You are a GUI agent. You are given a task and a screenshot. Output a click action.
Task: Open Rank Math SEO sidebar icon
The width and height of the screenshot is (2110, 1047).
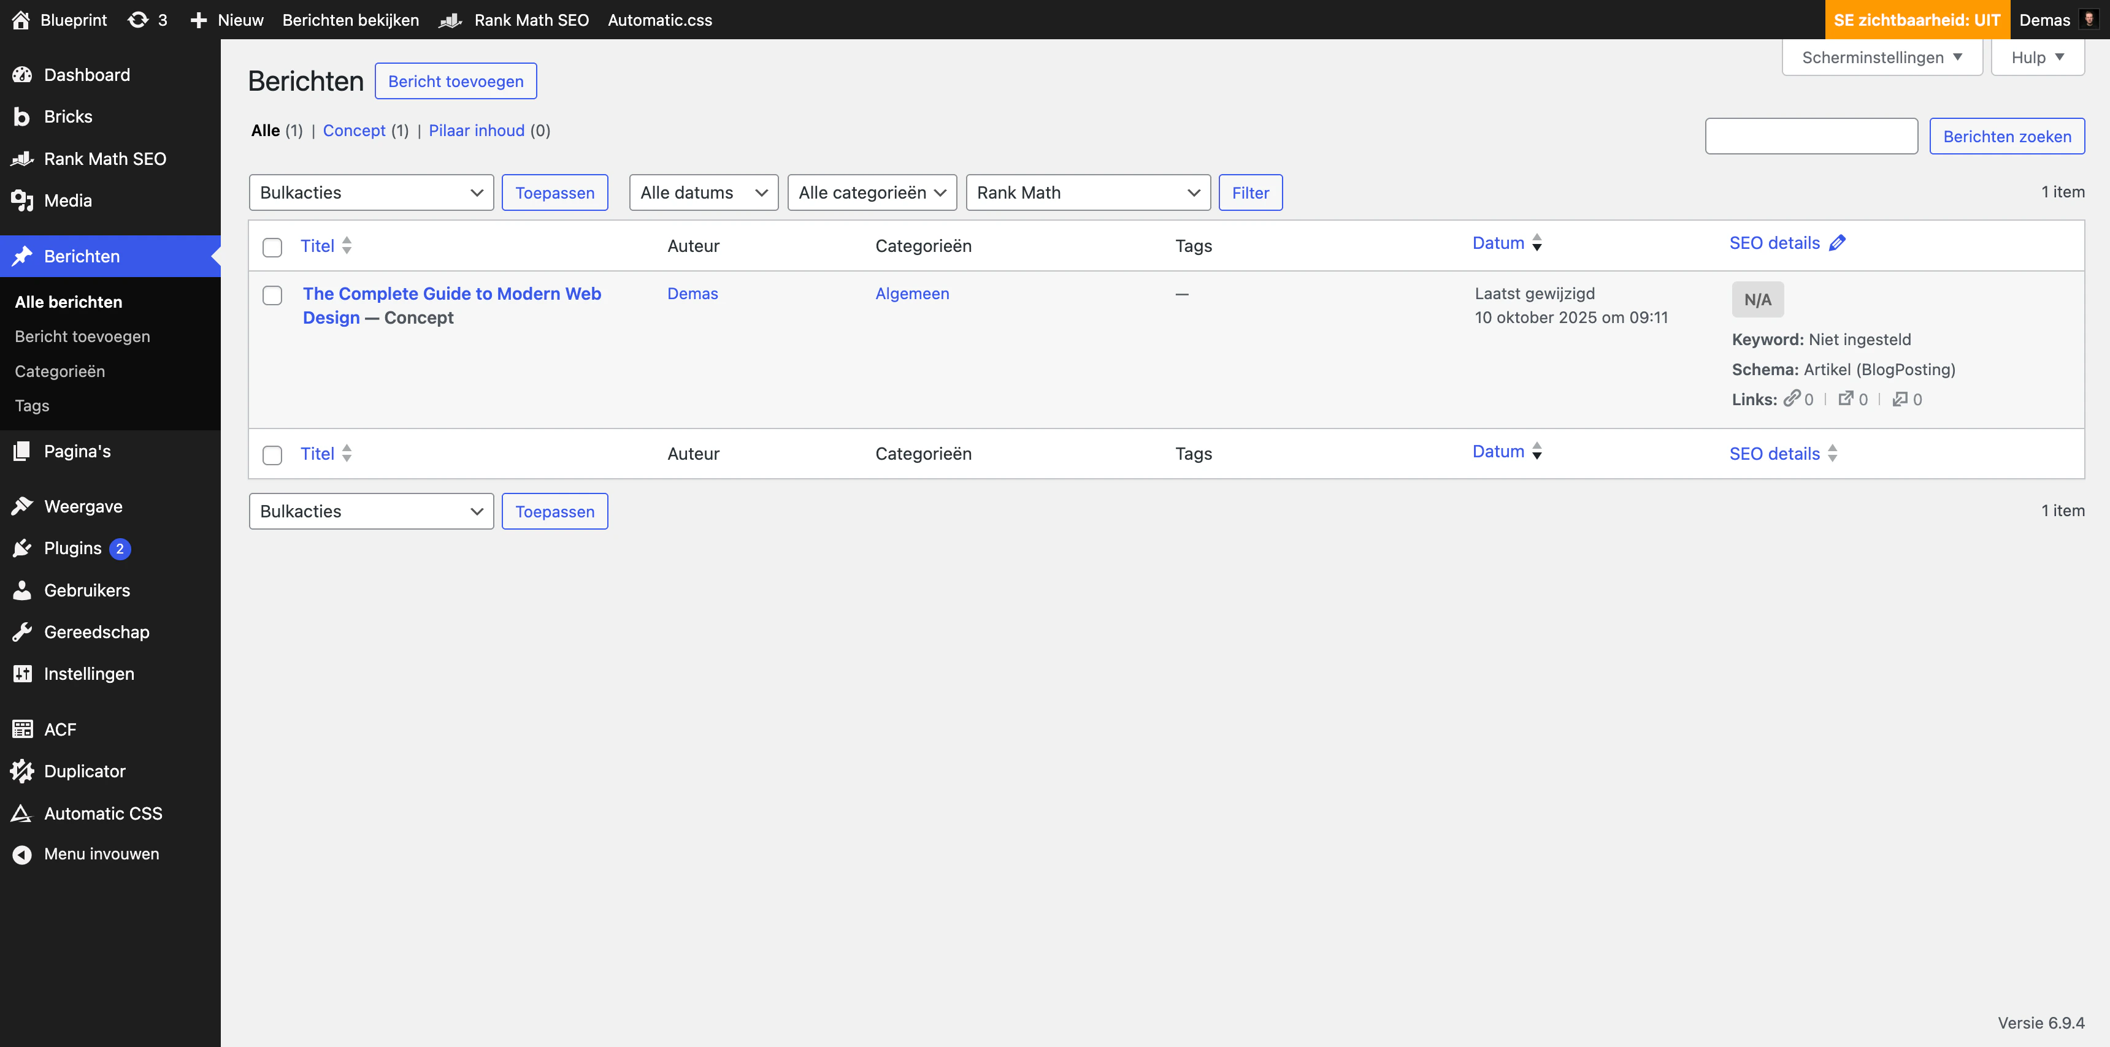22,159
